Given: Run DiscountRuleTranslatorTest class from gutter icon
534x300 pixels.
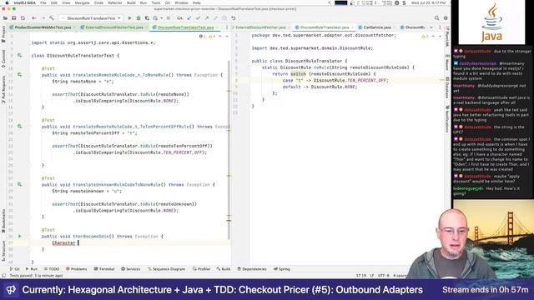Looking at the screenshot, I should [20, 56].
